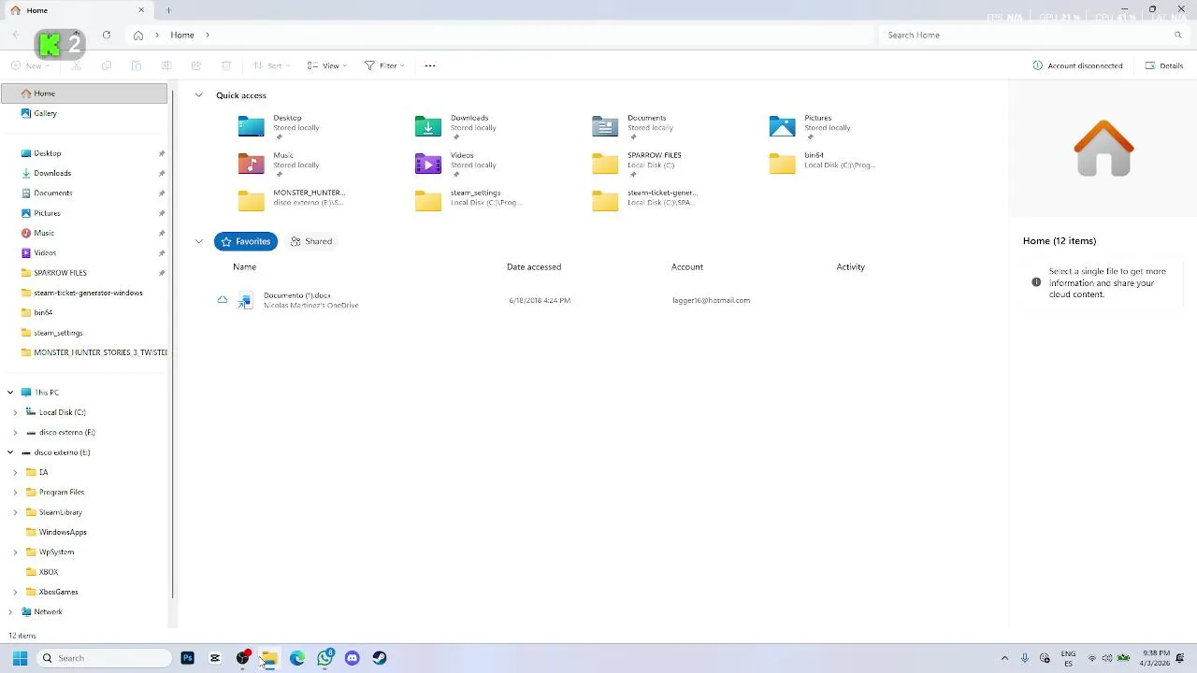Collapse the Quick access section
This screenshot has height=673, width=1197.
coord(198,95)
